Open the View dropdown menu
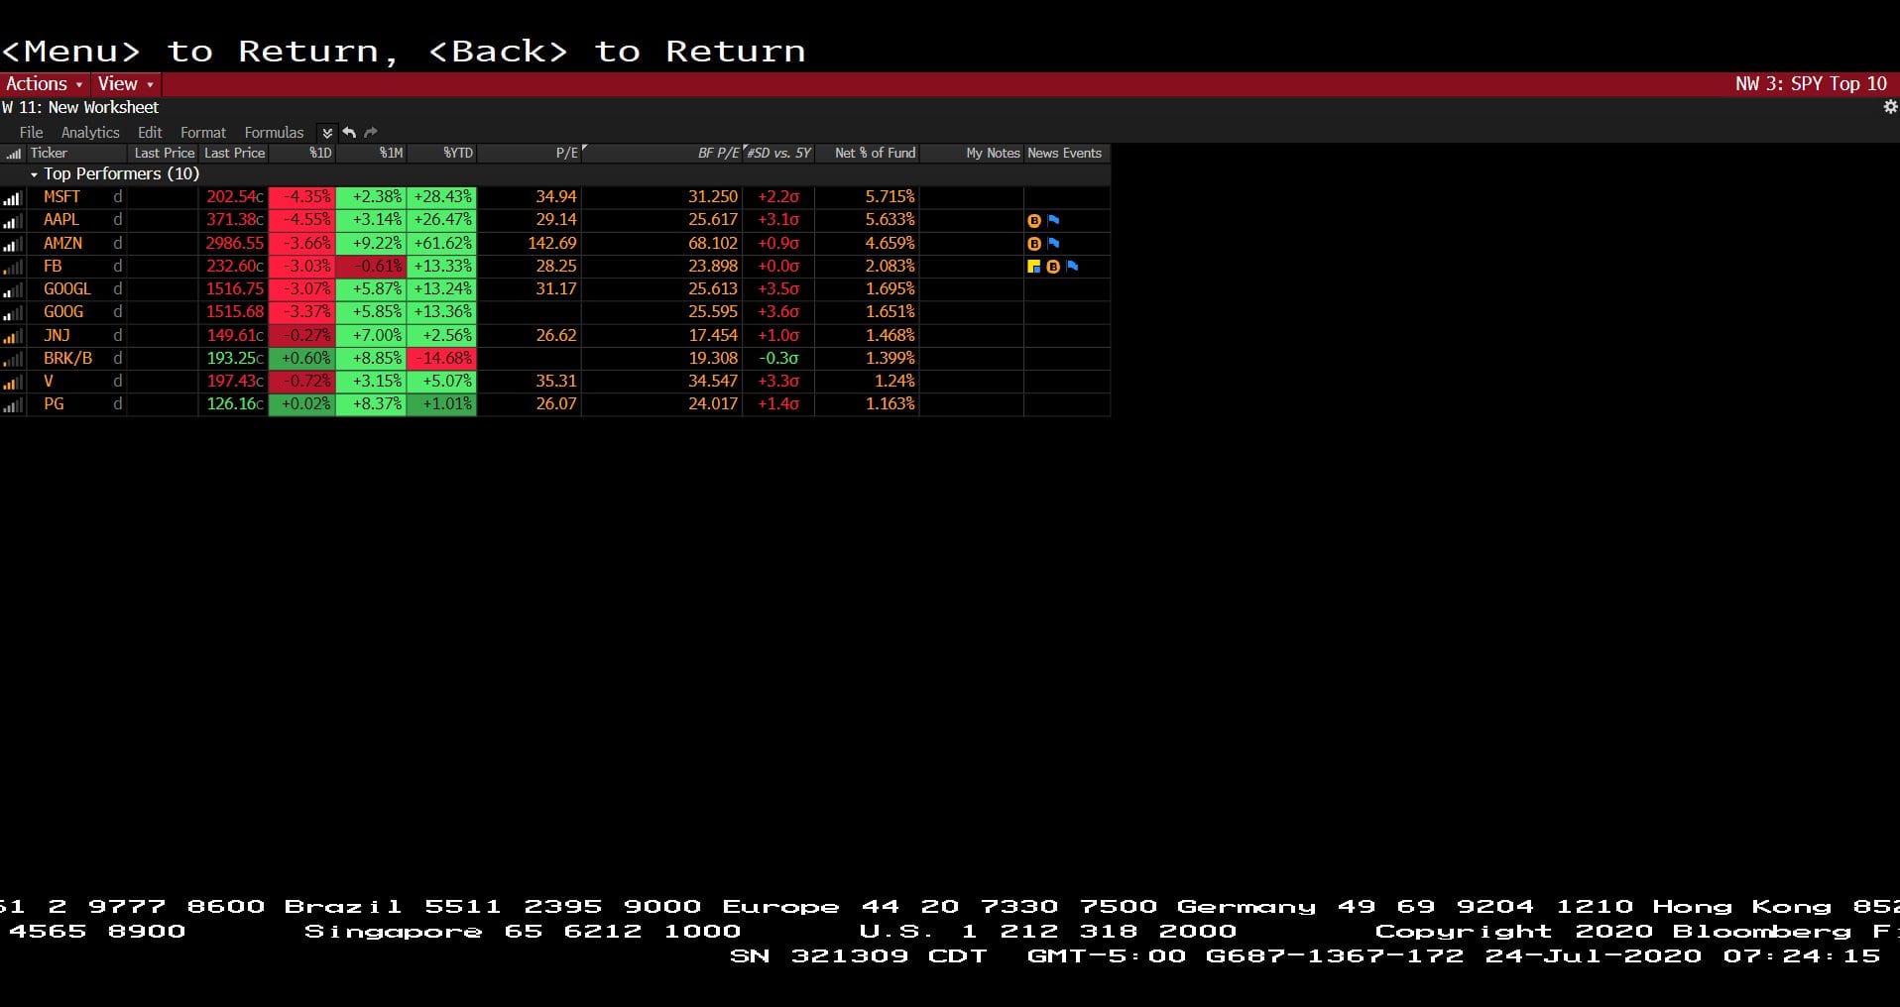This screenshot has width=1900, height=1007. 126,83
